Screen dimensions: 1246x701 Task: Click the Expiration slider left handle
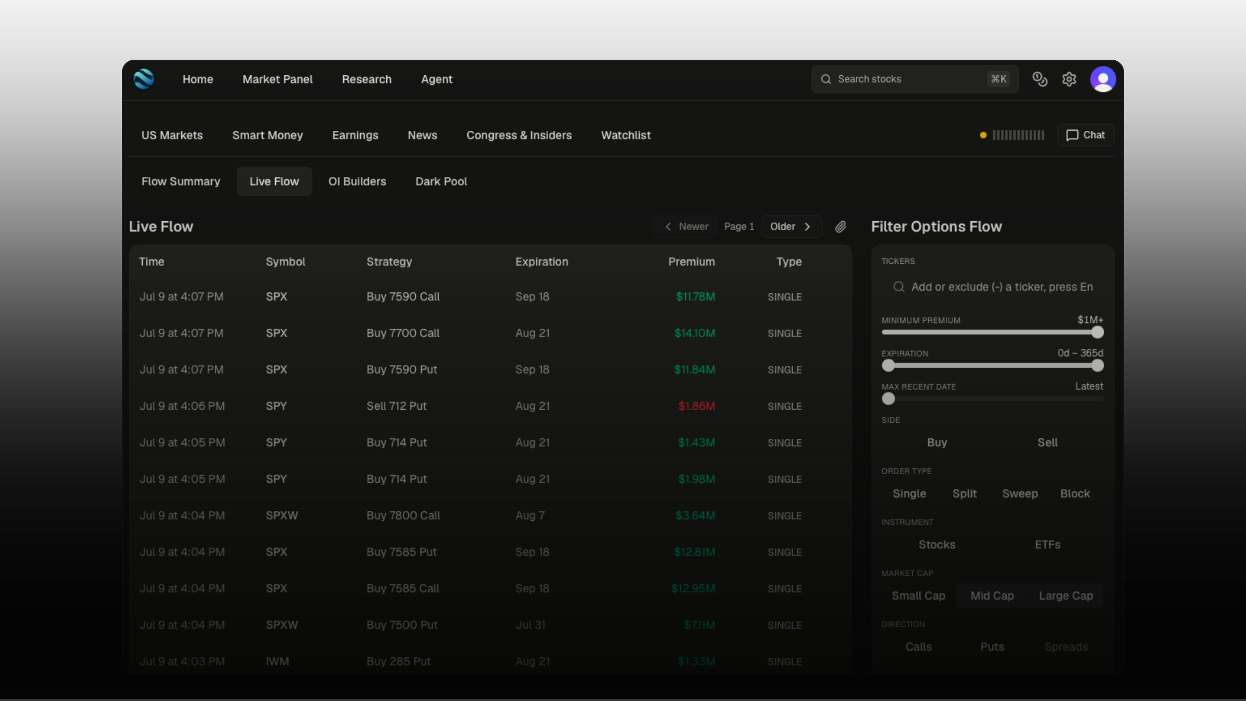click(888, 366)
